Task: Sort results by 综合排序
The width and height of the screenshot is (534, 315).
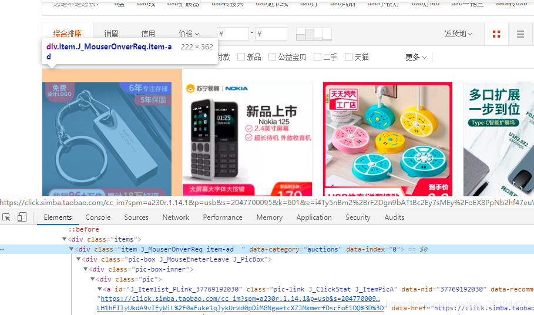Action: point(68,33)
